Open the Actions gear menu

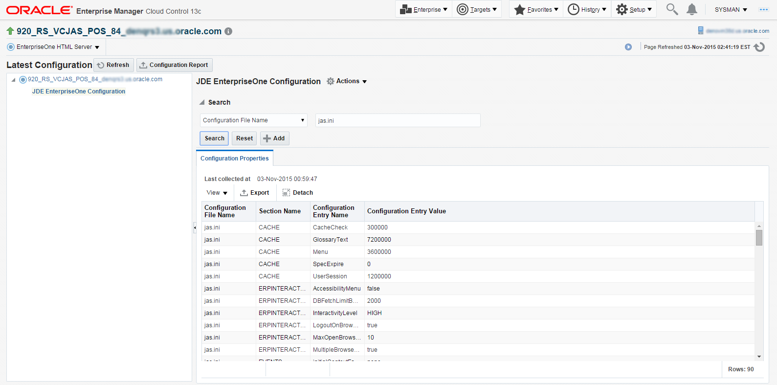[x=347, y=81]
